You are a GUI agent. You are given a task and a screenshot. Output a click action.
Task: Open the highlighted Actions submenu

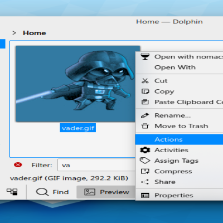coord(180,139)
